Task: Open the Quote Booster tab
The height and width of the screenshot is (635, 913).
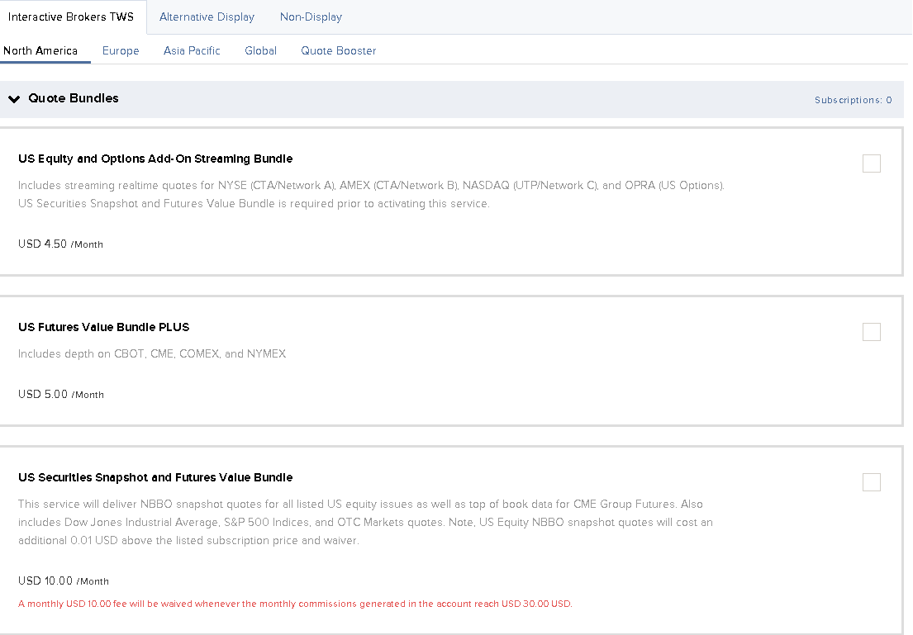Action: pyautogui.click(x=338, y=50)
